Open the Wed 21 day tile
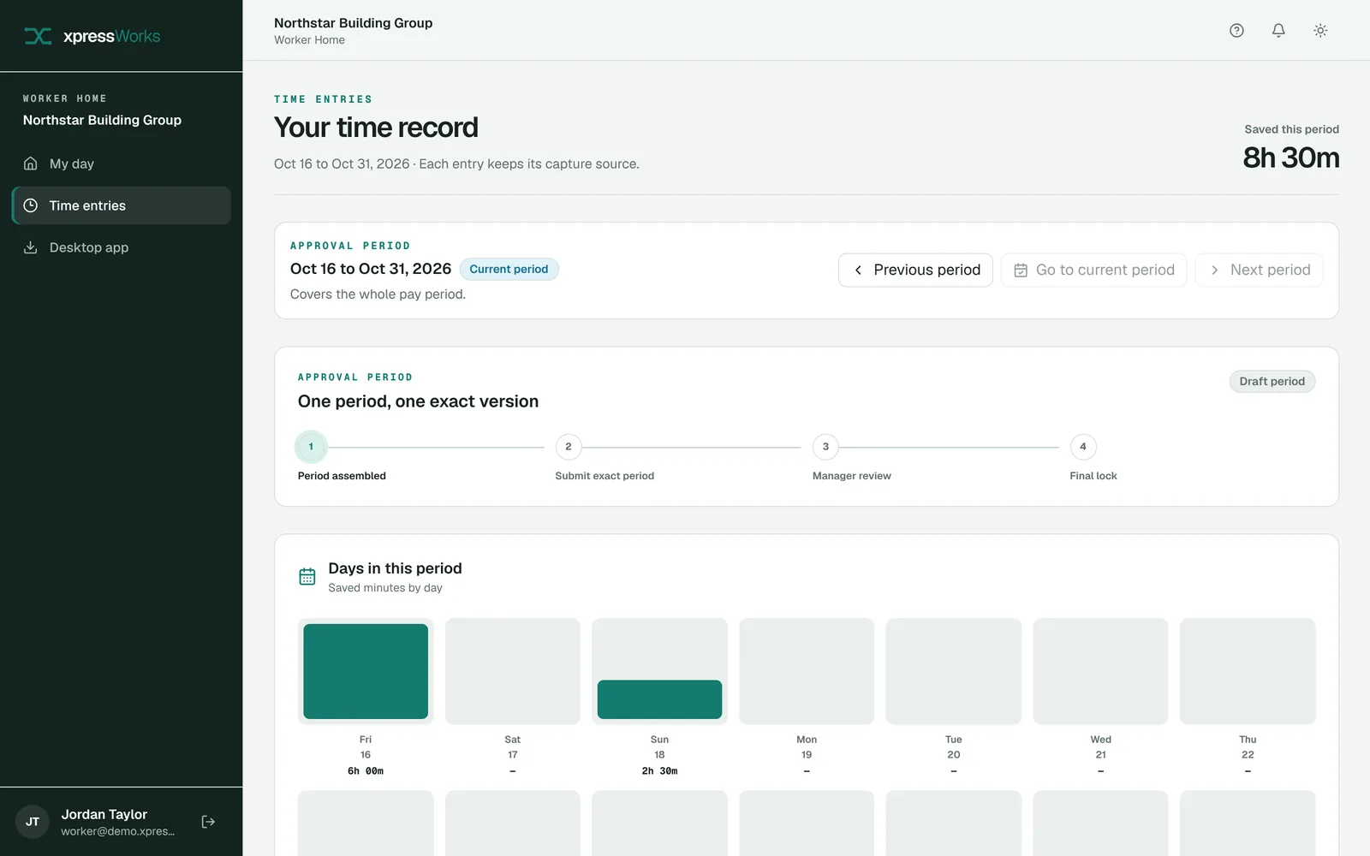1370x856 pixels. click(1100, 671)
